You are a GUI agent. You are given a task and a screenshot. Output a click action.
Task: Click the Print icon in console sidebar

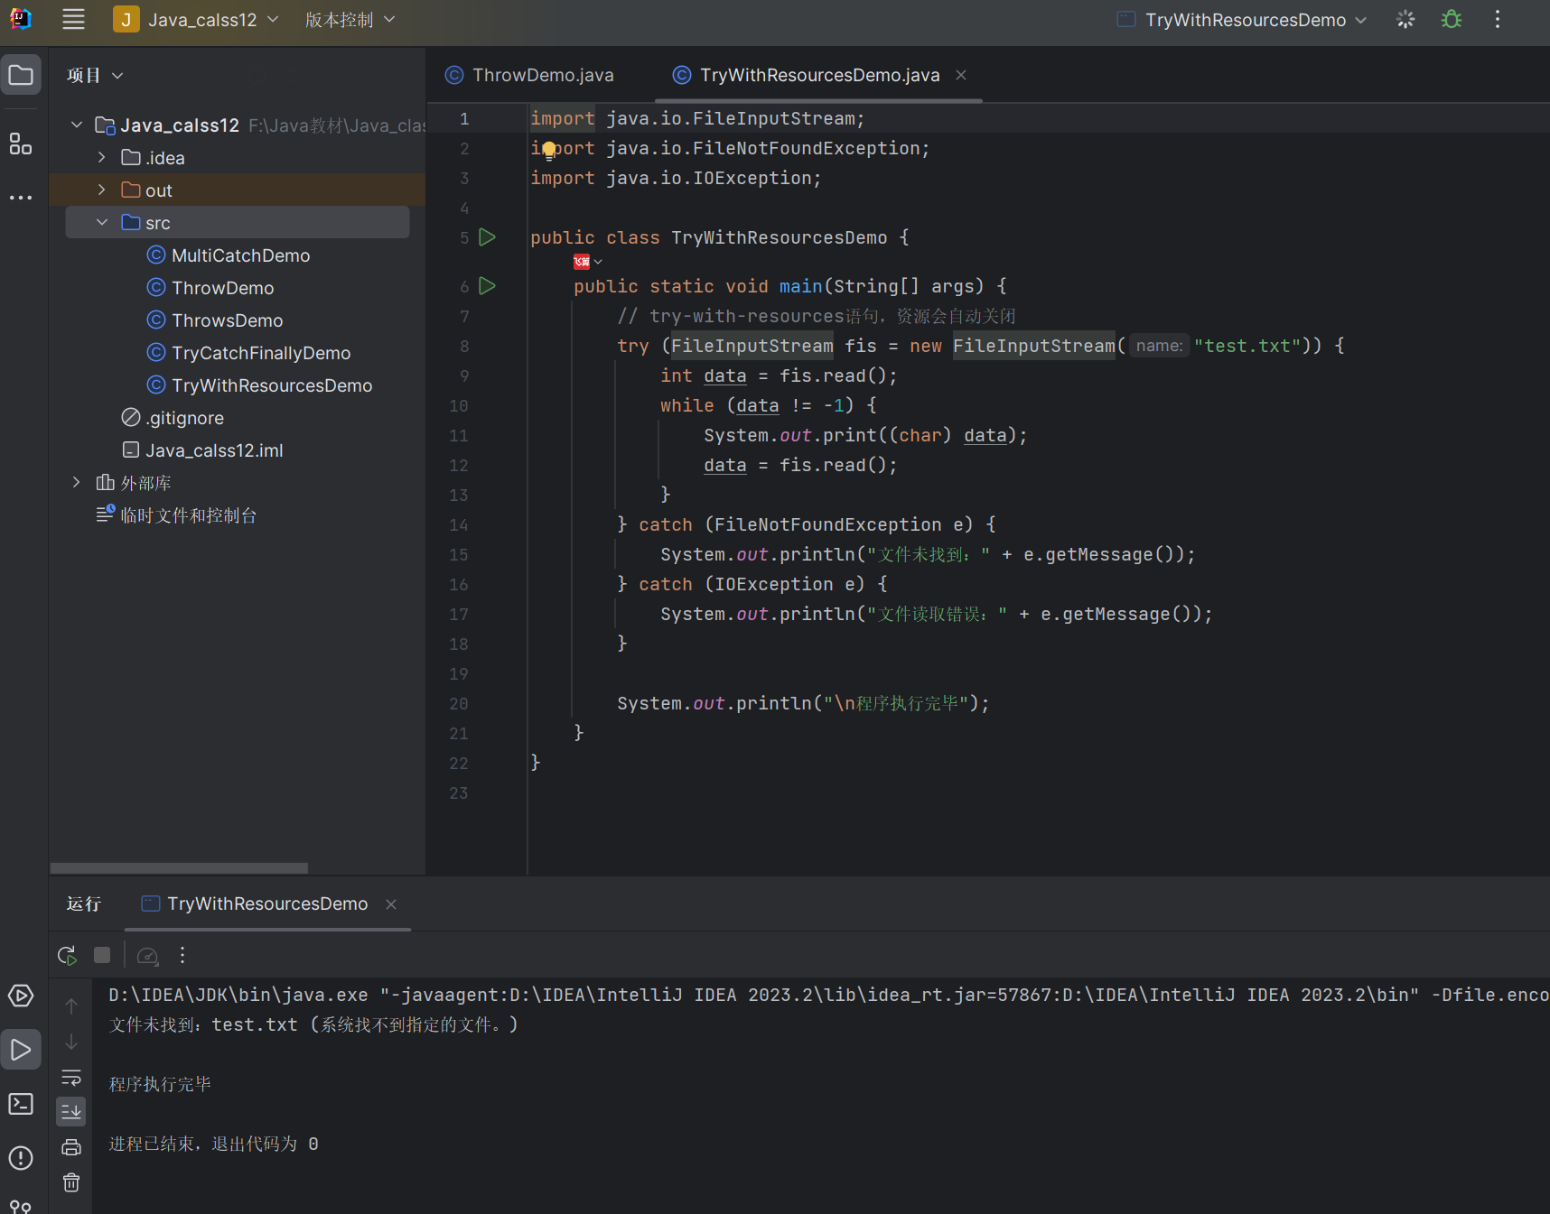[x=71, y=1147]
